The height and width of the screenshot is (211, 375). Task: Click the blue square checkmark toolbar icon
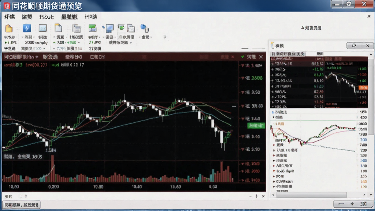(27, 28)
